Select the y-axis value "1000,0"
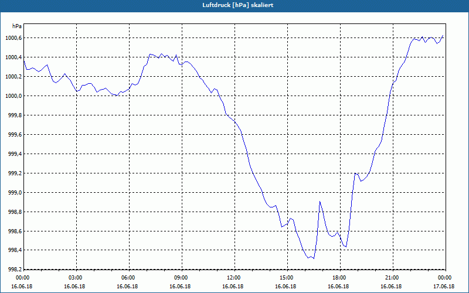469x293 pixels. (15, 96)
